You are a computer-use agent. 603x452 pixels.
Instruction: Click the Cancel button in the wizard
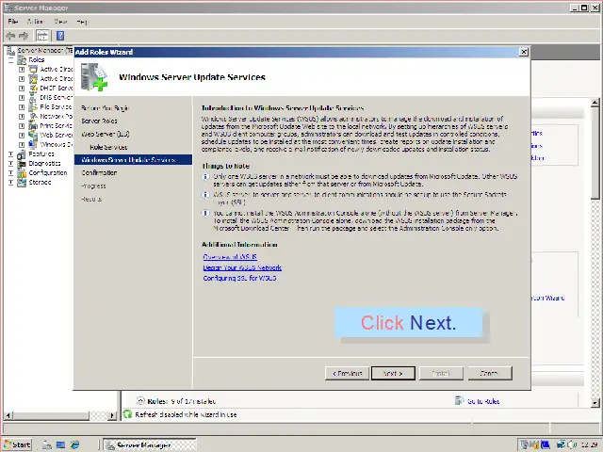[x=490, y=373]
